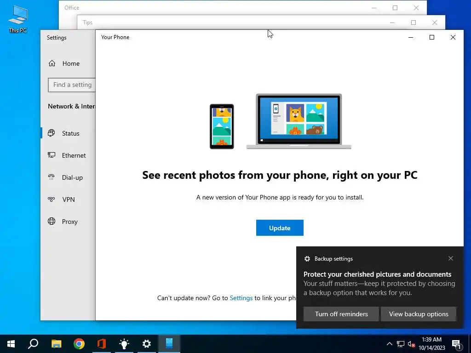This screenshot has height=353, width=471.
Task: Follow the Settings link in Your Phone
Action: [241, 298]
